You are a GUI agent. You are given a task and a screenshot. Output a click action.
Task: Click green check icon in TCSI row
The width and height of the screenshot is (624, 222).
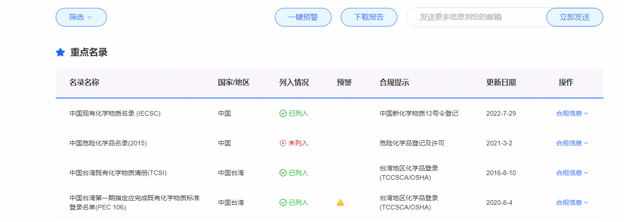pos(283,173)
